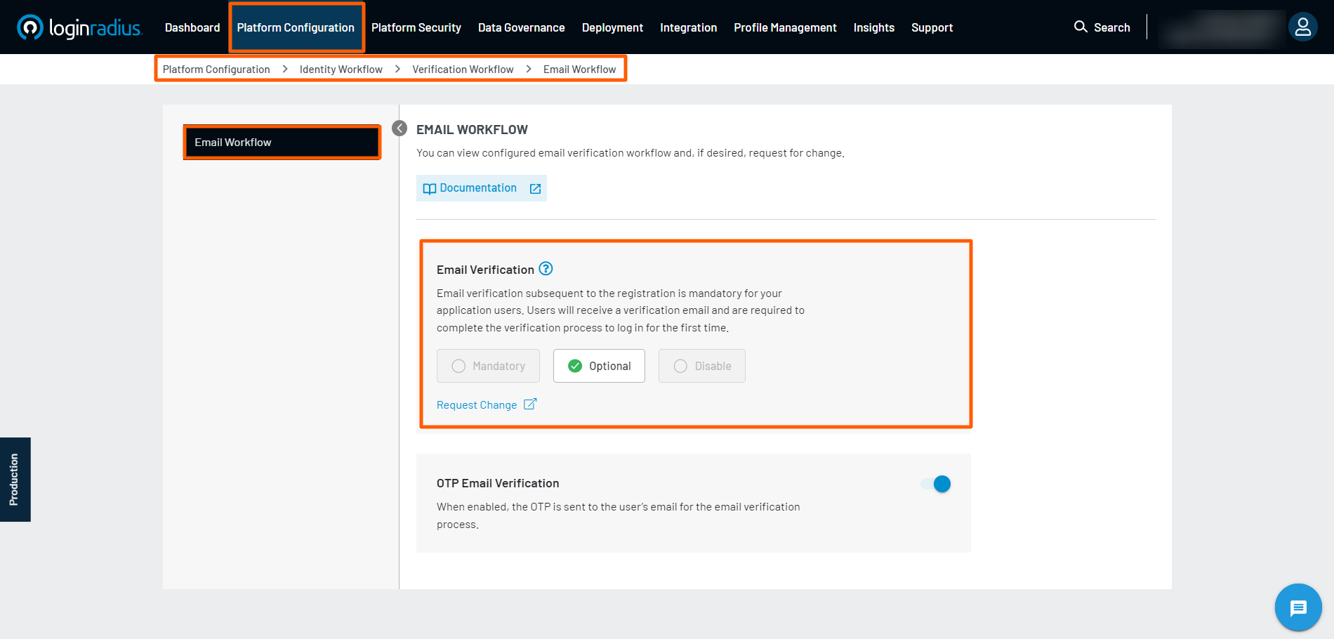Select the Disable email verification option
The width and height of the screenshot is (1334, 639).
coord(701,366)
